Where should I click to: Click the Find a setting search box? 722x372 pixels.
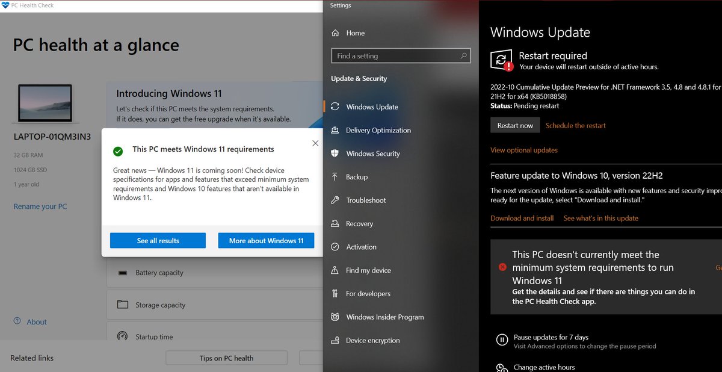(401, 56)
